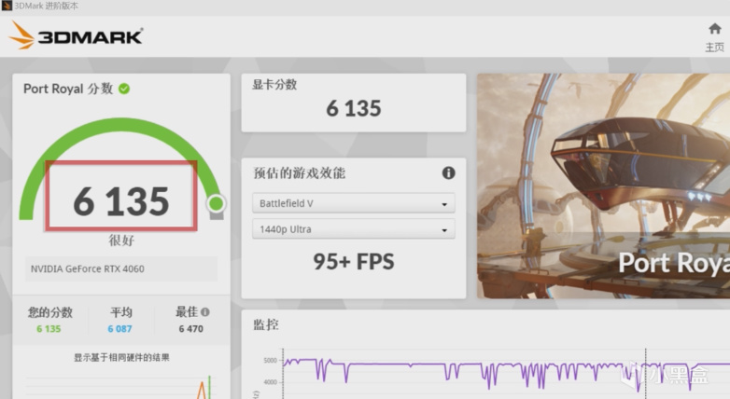This screenshot has height=399, width=730.
Task: Click the Port Royal 分数 heading
Action: click(68, 89)
